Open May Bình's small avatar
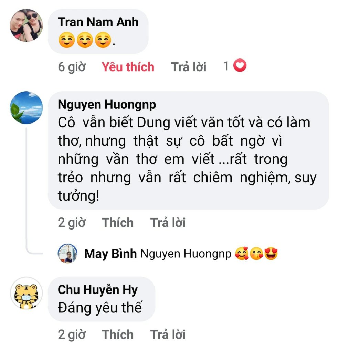 pos(67,254)
